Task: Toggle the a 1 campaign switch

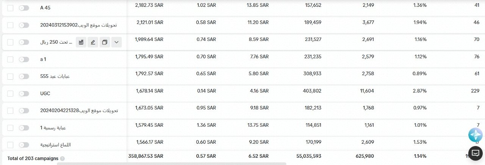Action: (x=24, y=59)
